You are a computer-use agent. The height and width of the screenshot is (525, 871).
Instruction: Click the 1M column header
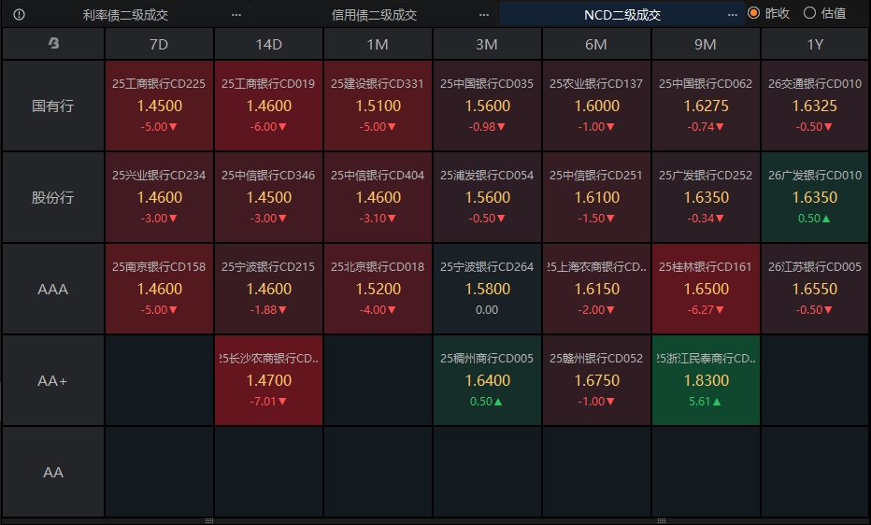point(378,44)
